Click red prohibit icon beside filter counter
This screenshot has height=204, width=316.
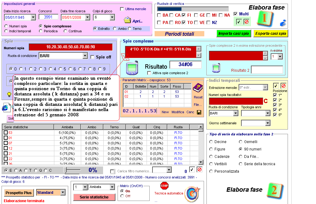click(x=199, y=170)
